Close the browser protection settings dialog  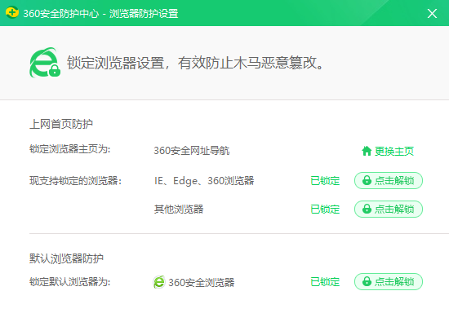[432, 13]
